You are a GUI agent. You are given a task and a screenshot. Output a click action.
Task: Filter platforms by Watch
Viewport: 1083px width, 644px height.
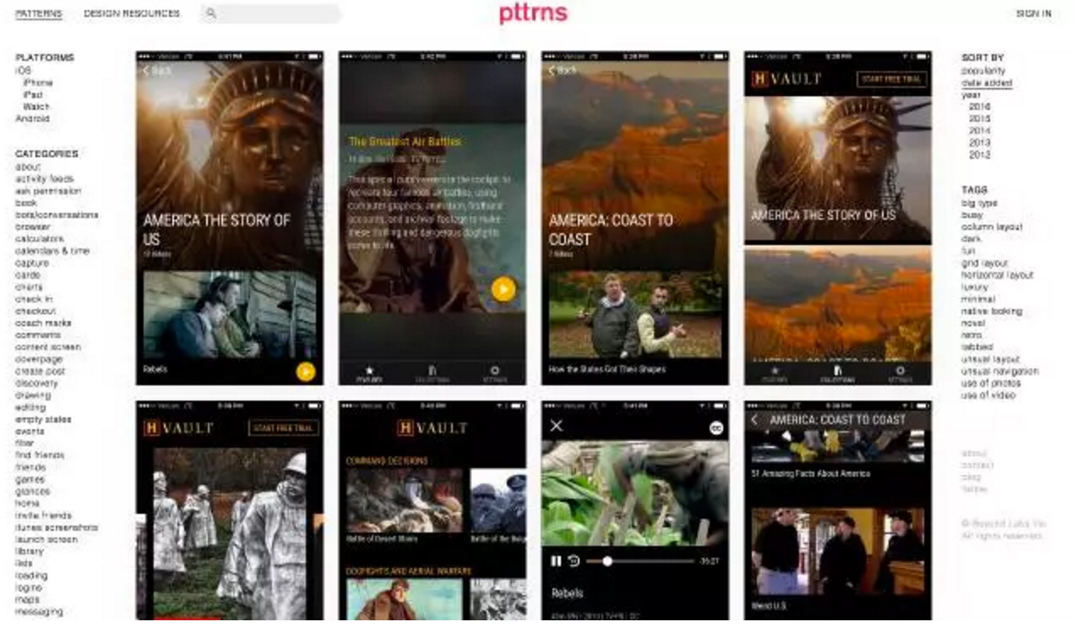tap(36, 106)
